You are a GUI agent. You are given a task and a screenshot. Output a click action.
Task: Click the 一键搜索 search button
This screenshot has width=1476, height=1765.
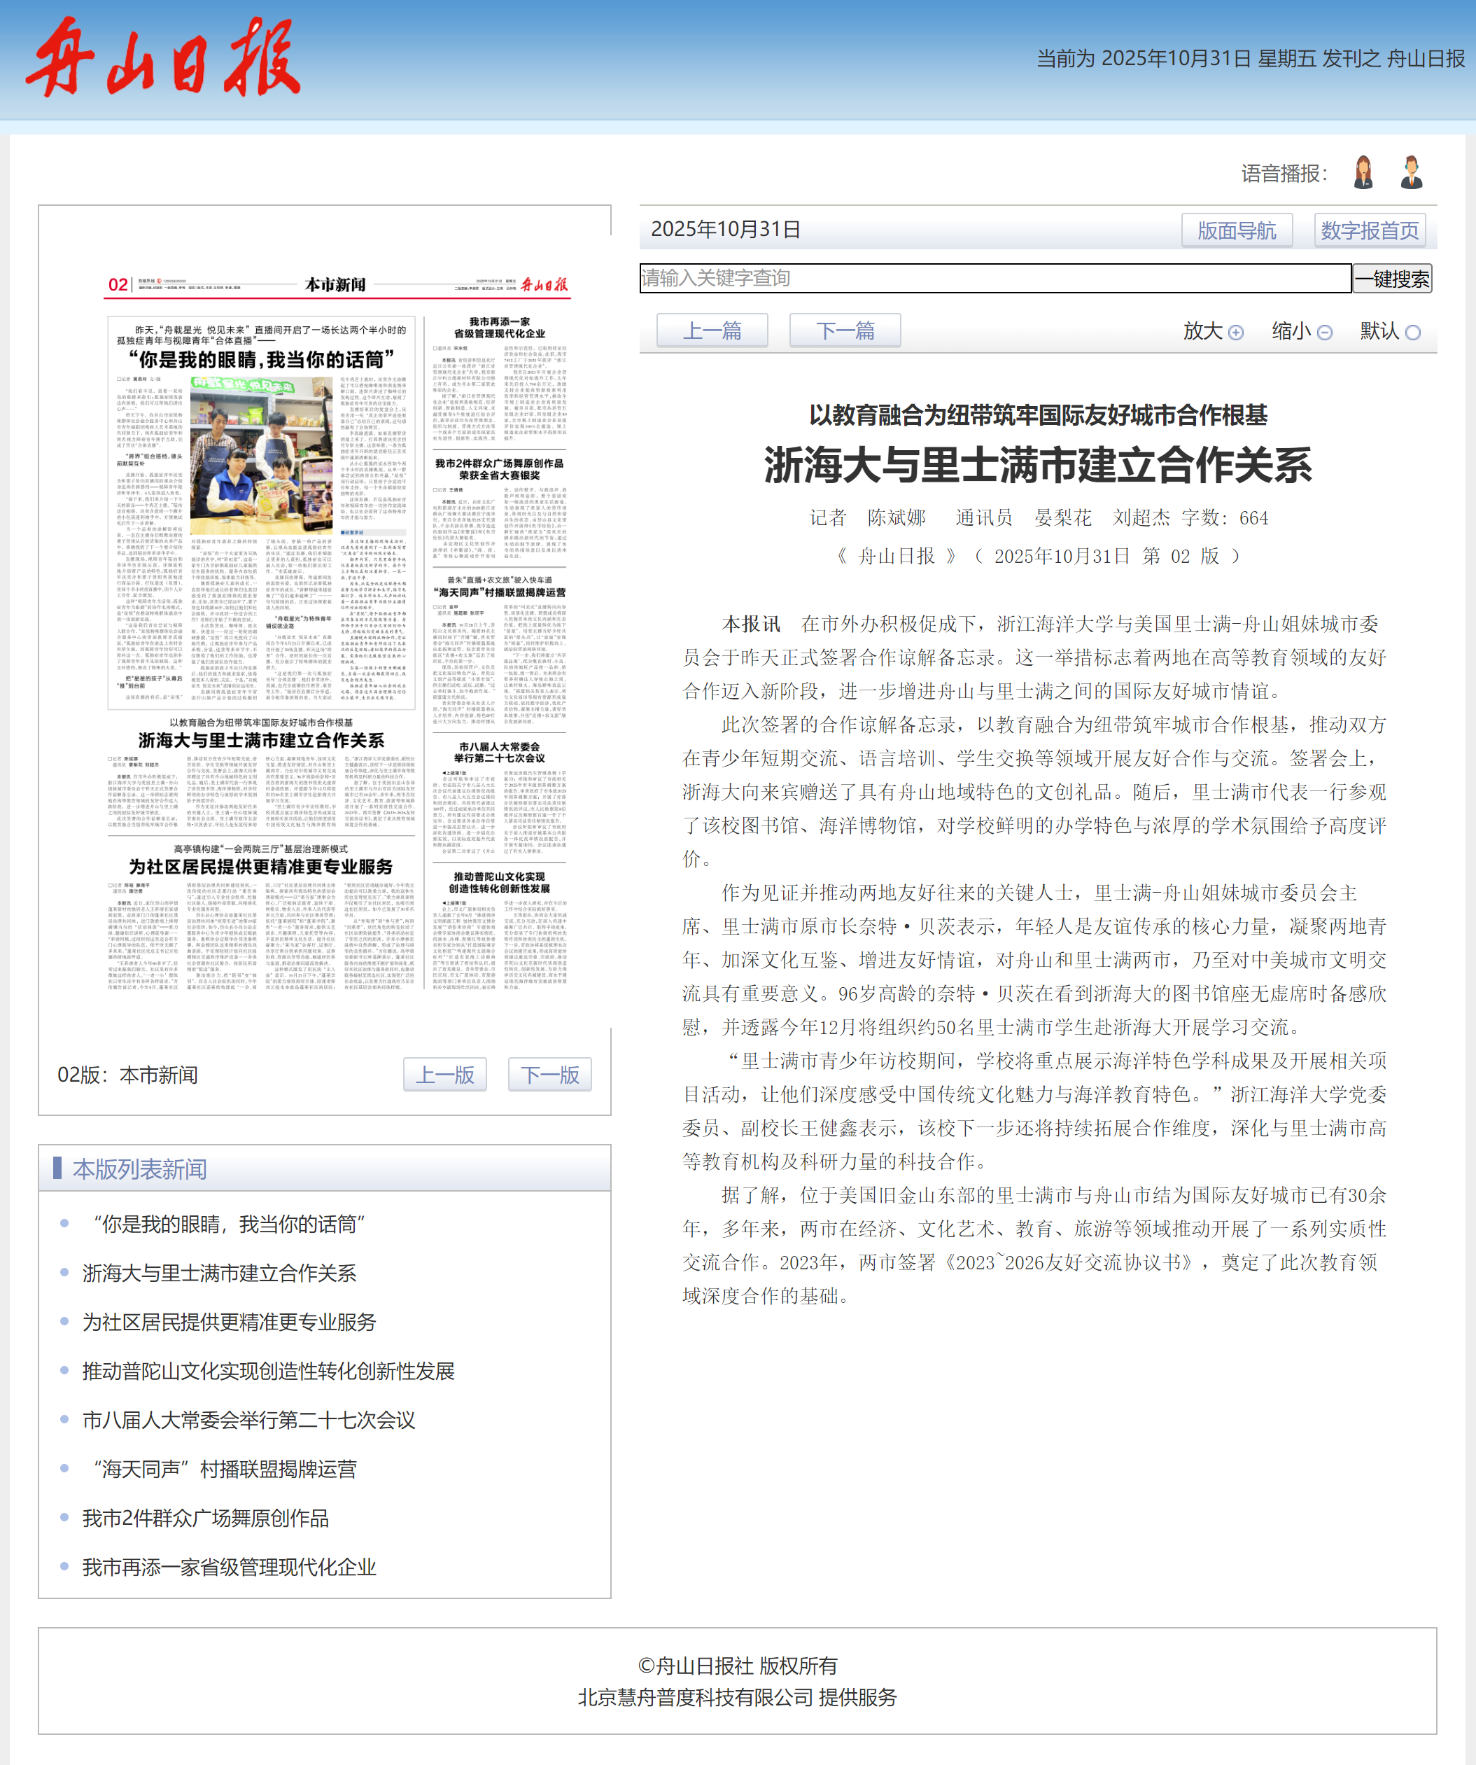click(x=1391, y=278)
